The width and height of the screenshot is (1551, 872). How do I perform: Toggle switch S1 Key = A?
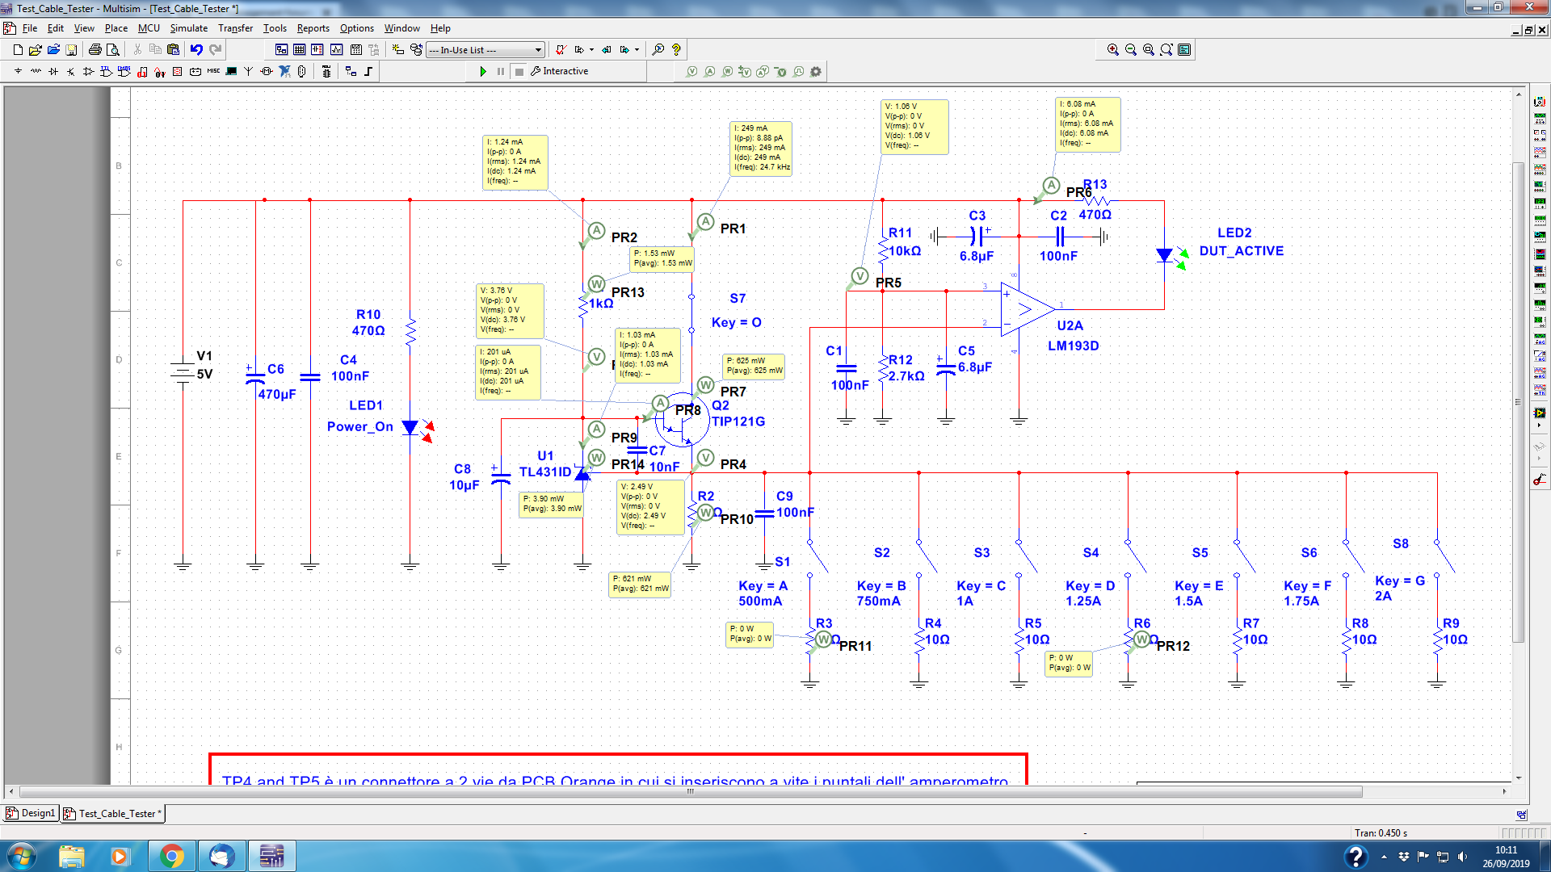point(817,557)
